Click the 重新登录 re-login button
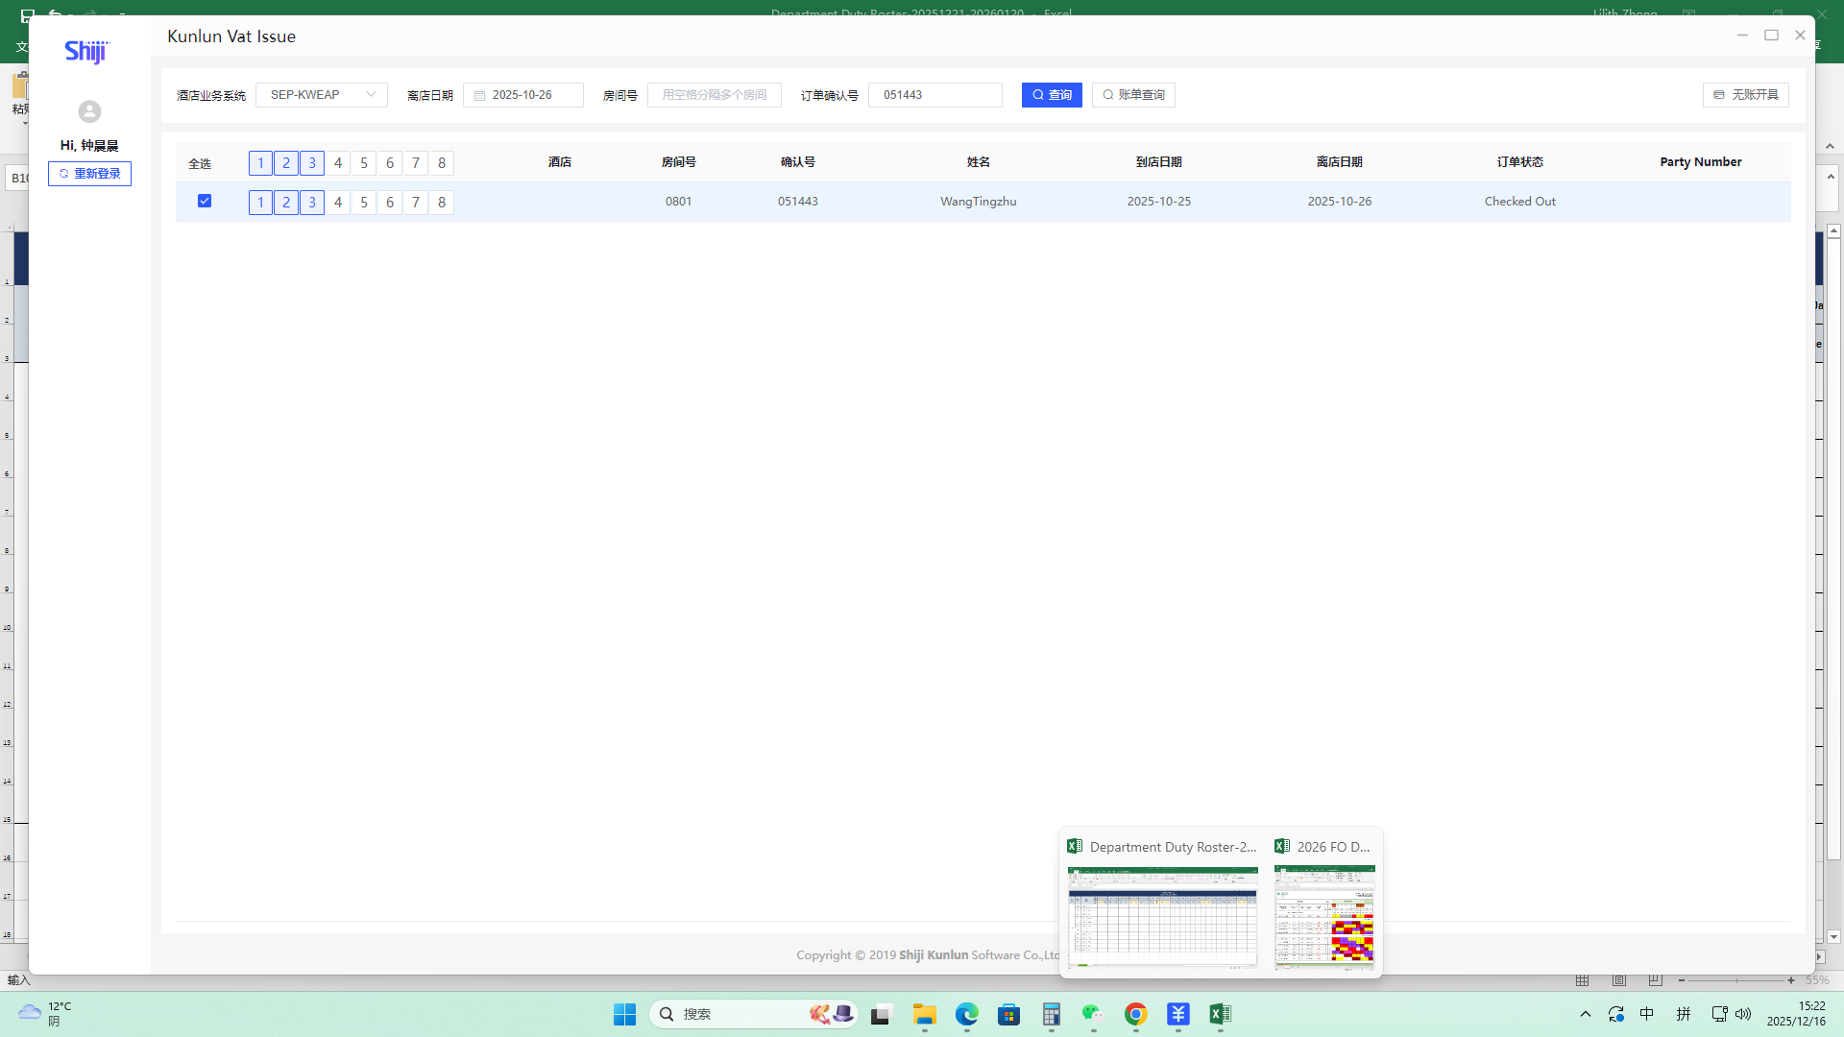The image size is (1844, 1037). 89,174
